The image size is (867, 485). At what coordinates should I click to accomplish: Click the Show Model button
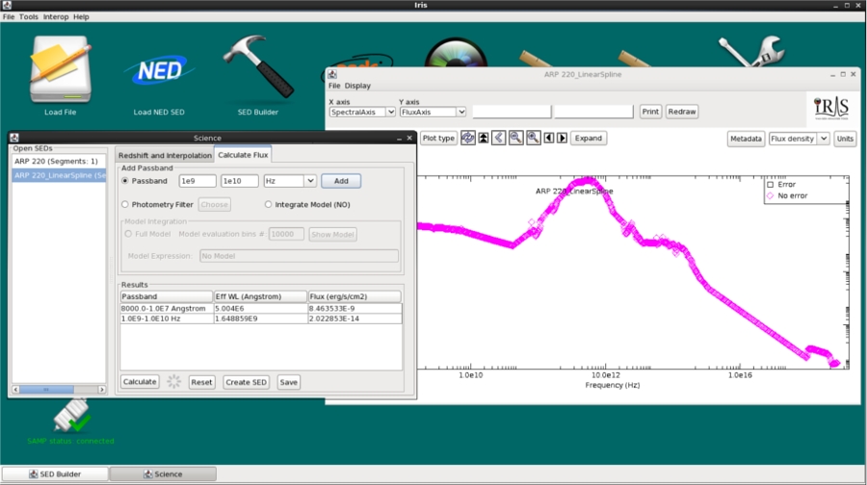click(x=332, y=234)
